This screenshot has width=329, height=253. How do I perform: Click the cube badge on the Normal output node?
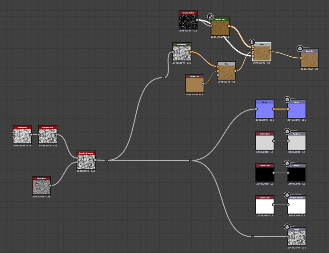[287, 99]
